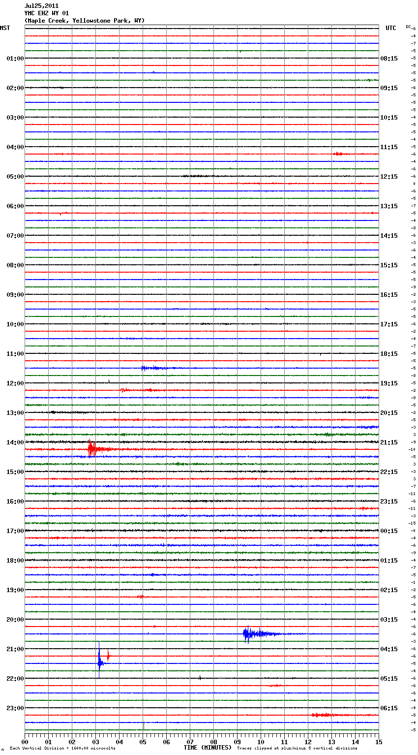Click minute 10 on the bottom axis
418x755 pixels.
pyautogui.click(x=261, y=742)
